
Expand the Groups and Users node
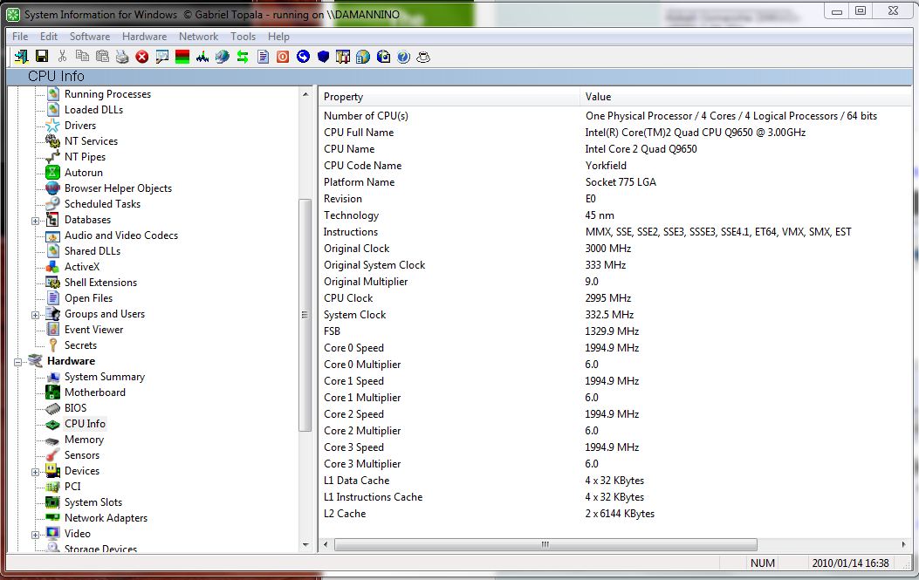(x=35, y=315)
